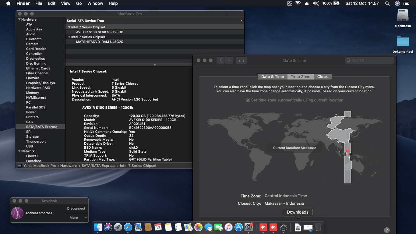Collapse the Hardware sidebar section
Image resolution: width=416 pixels, height=234 pixels.
[x=19, y=19]
